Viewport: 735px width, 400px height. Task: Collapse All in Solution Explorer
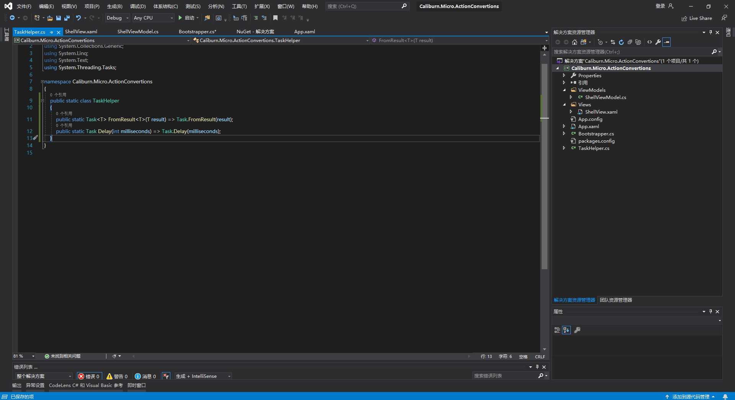click(630, 42)
